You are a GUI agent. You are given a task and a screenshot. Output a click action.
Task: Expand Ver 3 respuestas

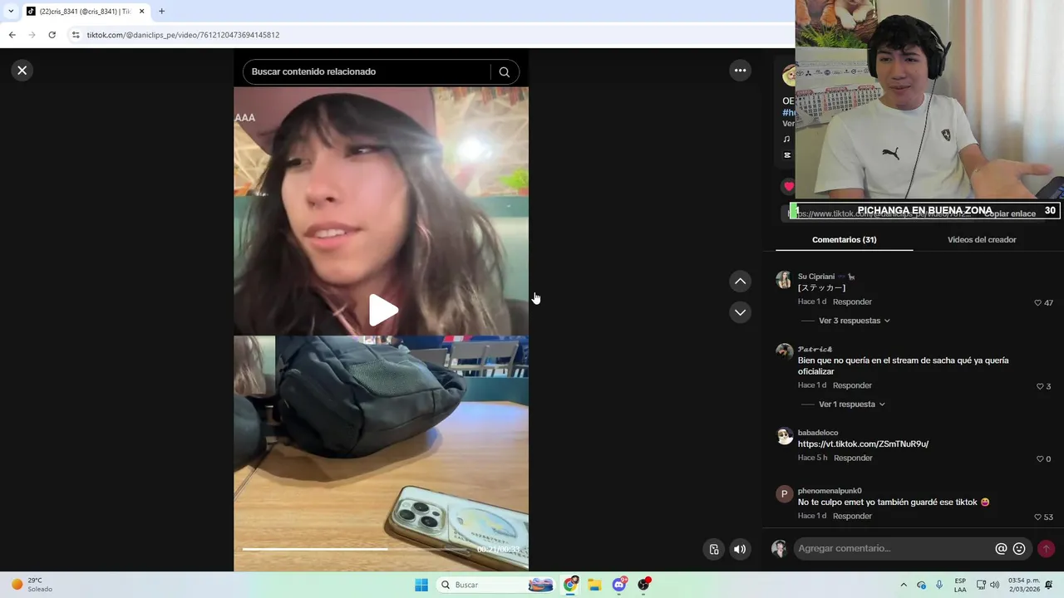pyautogui.click(x=854, y=321)
